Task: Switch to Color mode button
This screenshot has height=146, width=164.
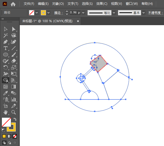Action: [x=4, y=136]
